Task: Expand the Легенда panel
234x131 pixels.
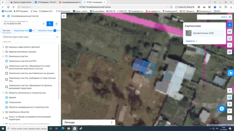Action: click(x=89, y=122)
